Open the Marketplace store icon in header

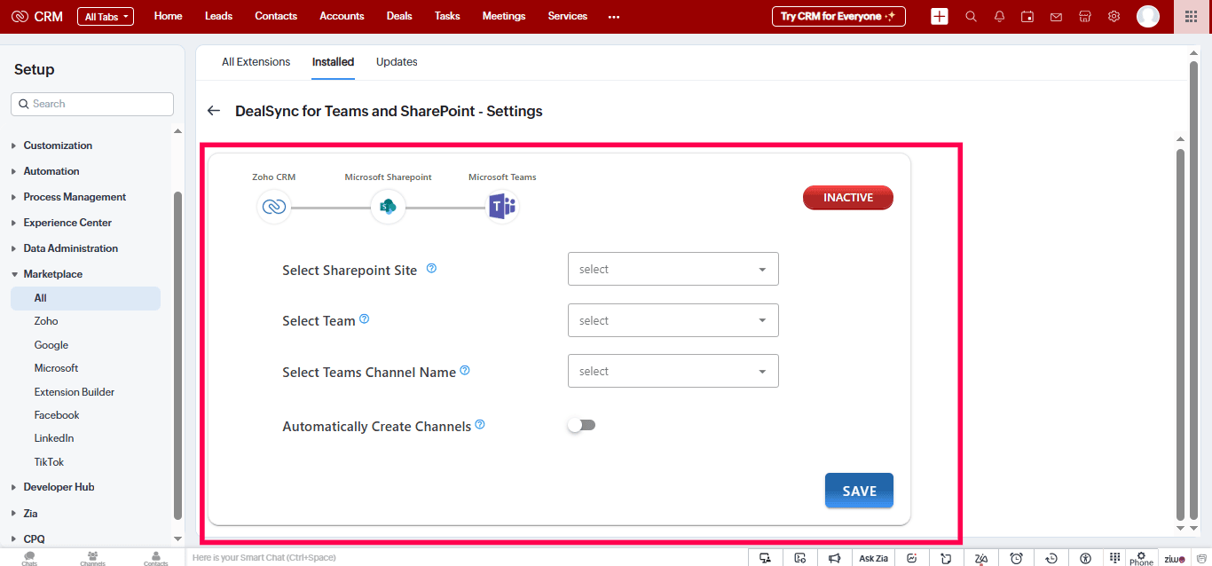click(x=1084, y=17)
